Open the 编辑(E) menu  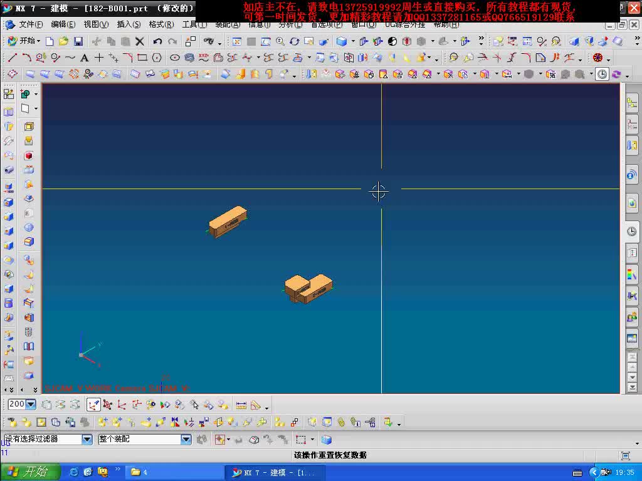pyautogui.click(x=63, y=25)
